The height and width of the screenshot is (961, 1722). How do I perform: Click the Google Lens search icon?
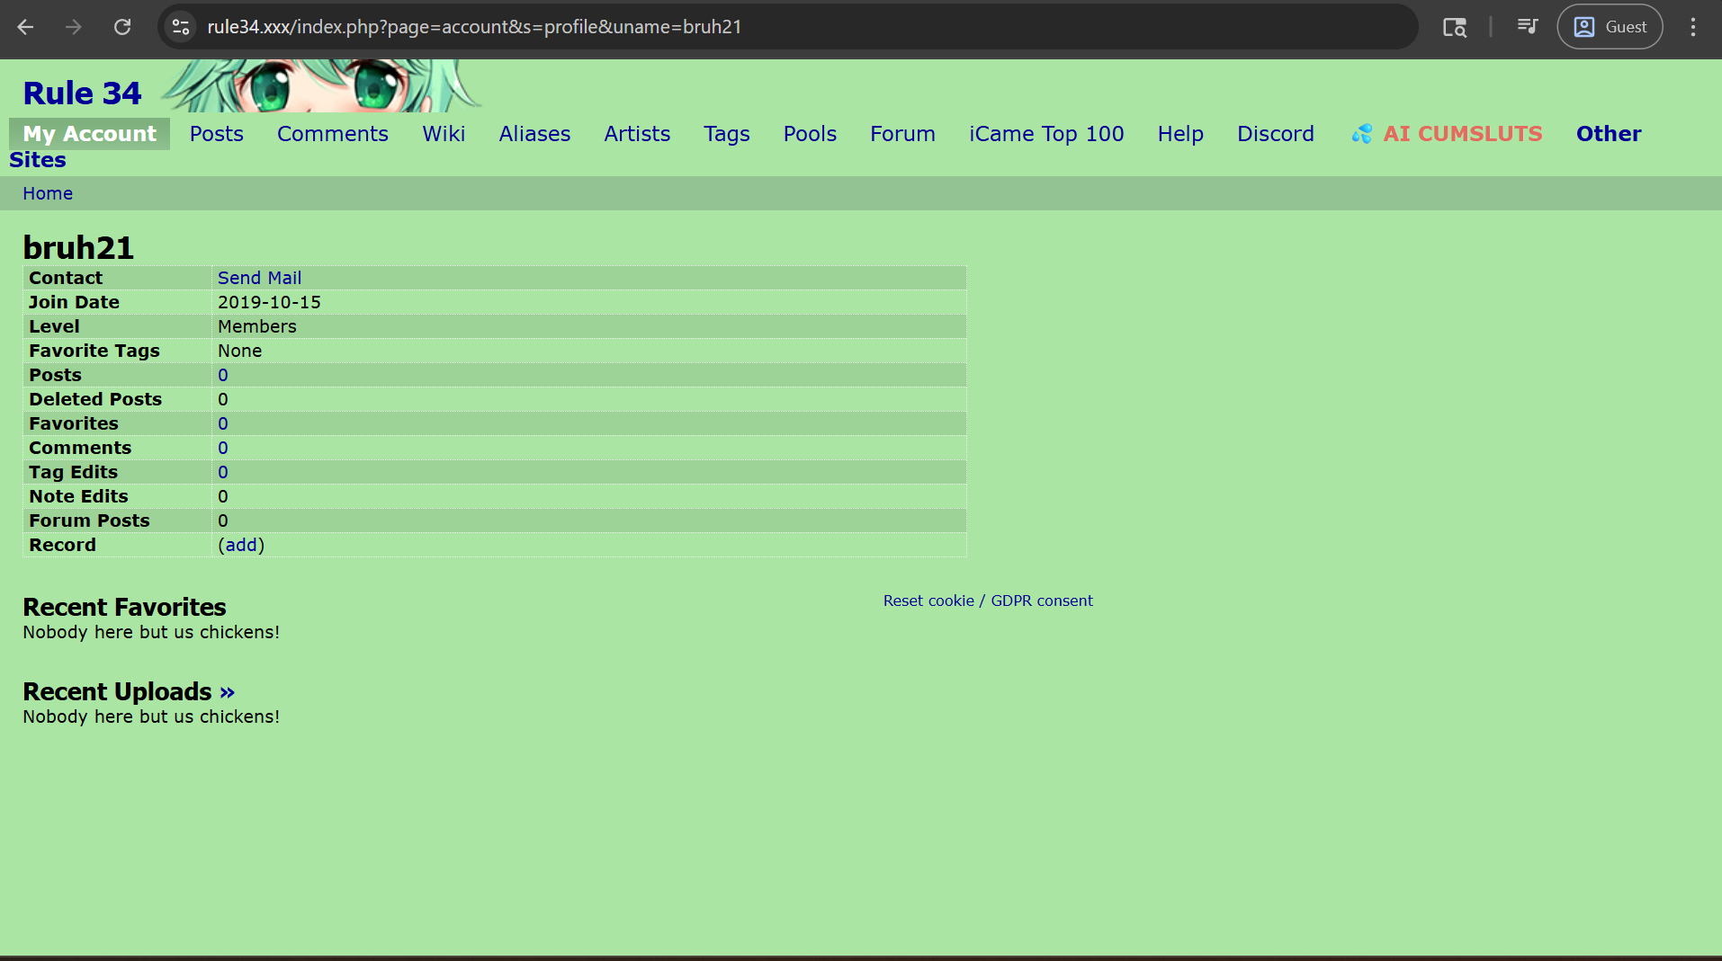click(1454, 27)
